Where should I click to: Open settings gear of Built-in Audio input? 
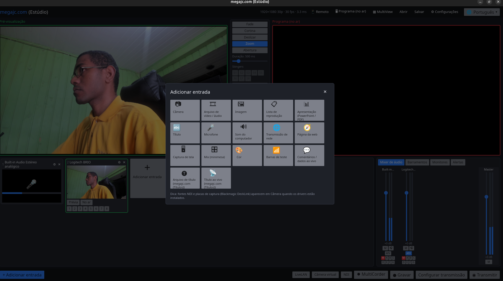54,164
